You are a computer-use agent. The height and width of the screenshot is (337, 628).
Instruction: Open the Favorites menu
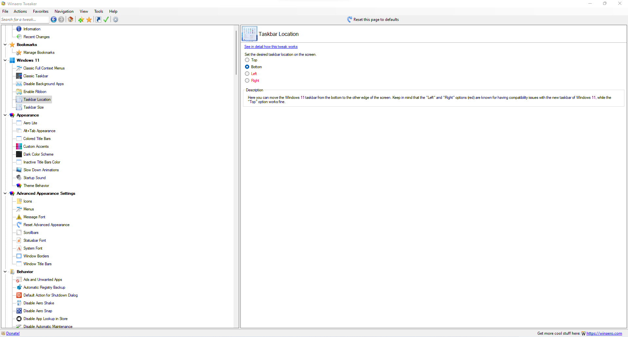pos(41,11)
